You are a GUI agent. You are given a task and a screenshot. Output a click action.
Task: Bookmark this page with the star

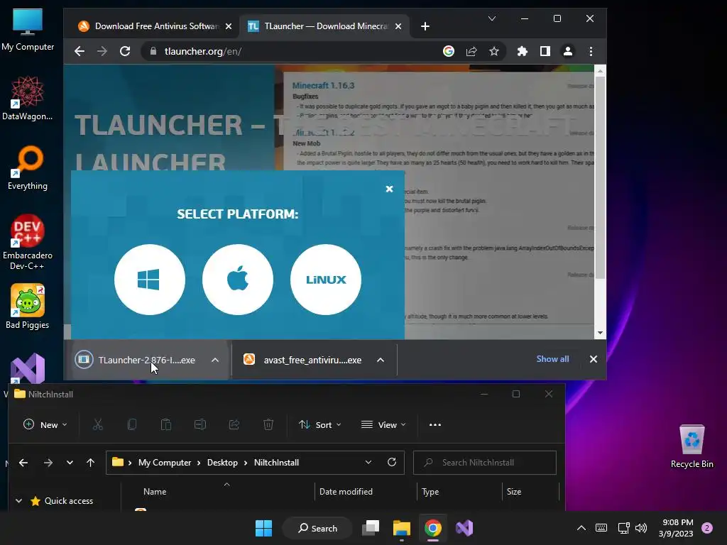click(494, 51)
